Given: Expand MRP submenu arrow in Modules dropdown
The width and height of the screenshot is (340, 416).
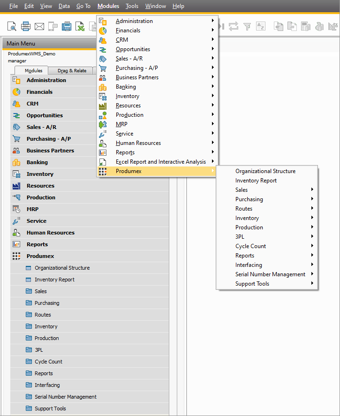Looking at the screenshot, I should click(x=213, y=124).
